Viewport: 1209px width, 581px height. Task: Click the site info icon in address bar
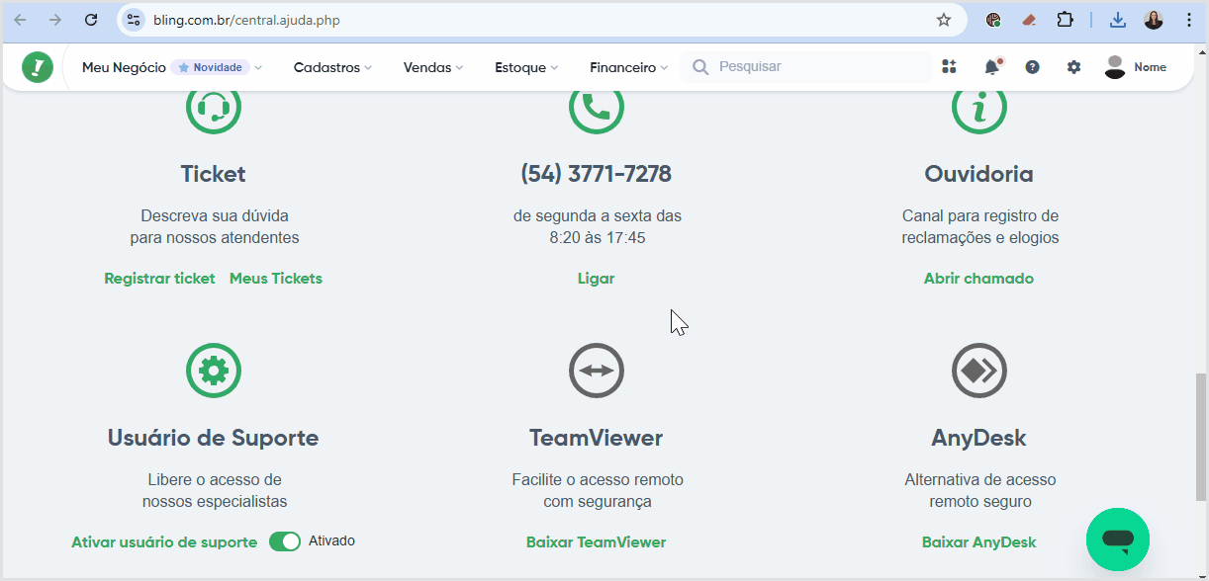(x=134, y=20)
